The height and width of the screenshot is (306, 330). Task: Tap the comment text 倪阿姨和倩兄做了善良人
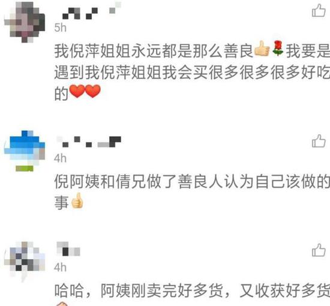139,181
